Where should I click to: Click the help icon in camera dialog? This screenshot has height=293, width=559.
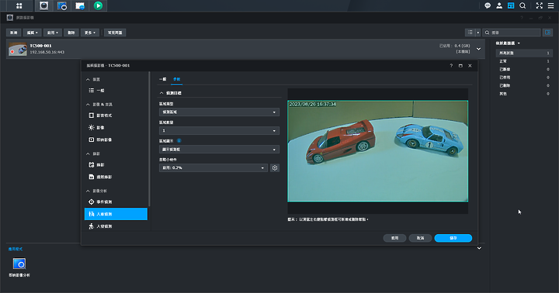coord(451,66)
